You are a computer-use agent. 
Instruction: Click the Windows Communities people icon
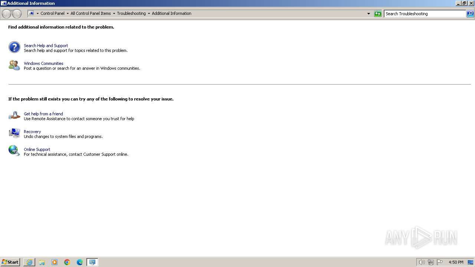(14, 65)
